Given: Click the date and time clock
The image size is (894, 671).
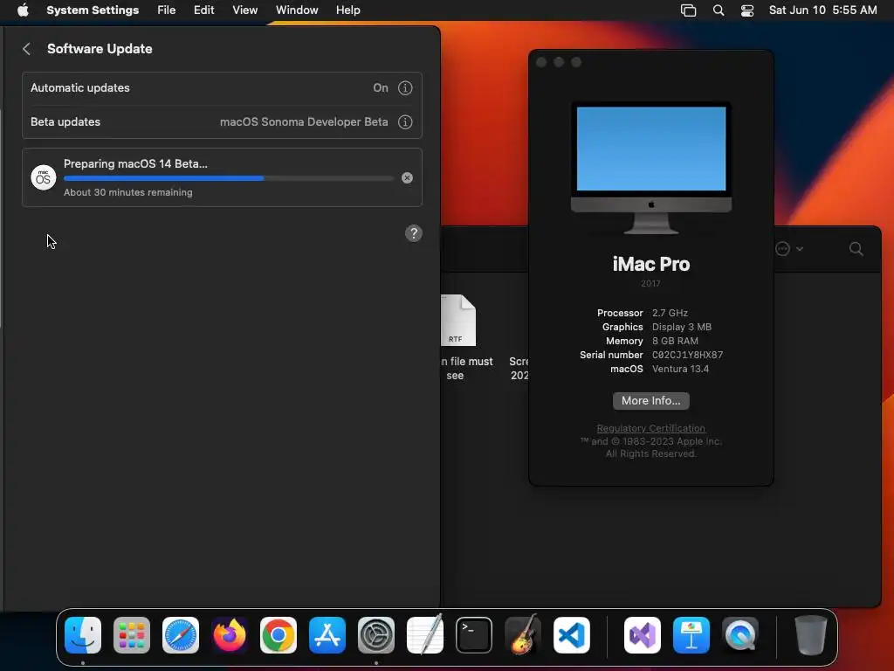Looking at the screenshot, I should (822, 10).
